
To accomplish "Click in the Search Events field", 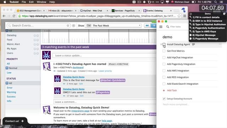I will (38, 26).
